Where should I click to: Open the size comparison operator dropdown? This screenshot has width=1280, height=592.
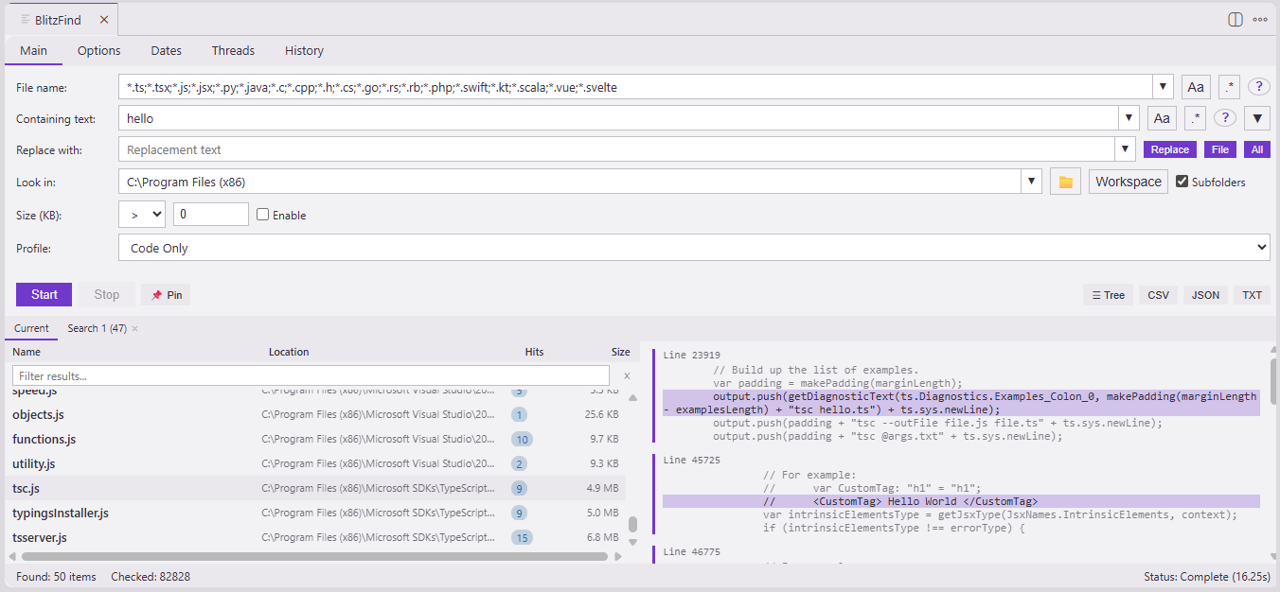[x=141, y=215]
